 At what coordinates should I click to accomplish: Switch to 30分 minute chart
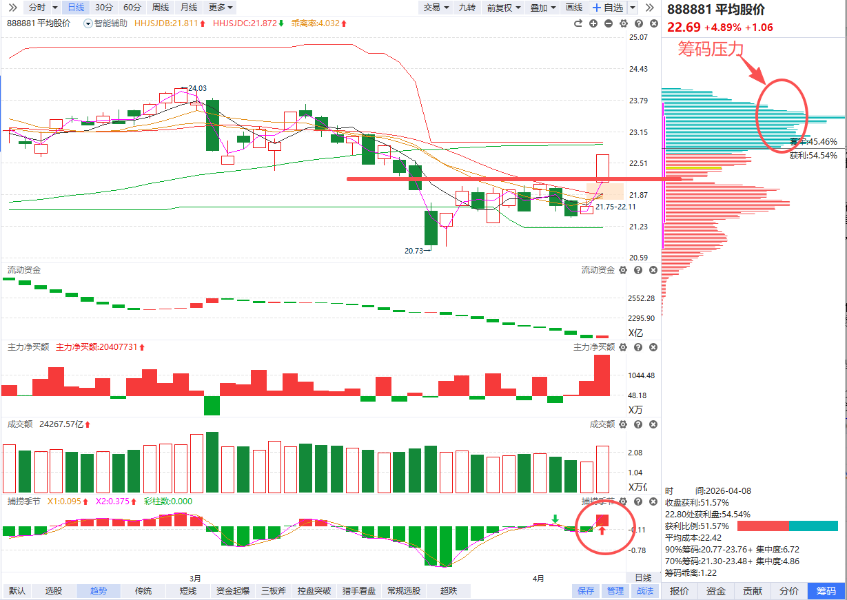(x=103, y=8)
